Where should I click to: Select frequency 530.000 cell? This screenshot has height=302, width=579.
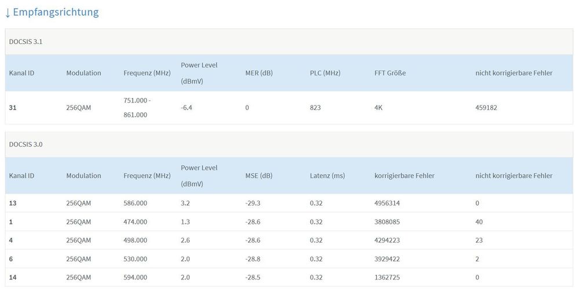point(135,259)
